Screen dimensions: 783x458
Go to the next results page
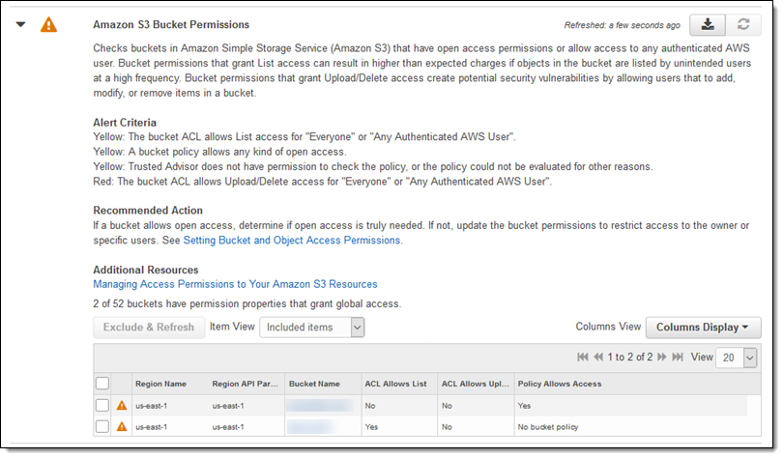(x=662, y=358)
